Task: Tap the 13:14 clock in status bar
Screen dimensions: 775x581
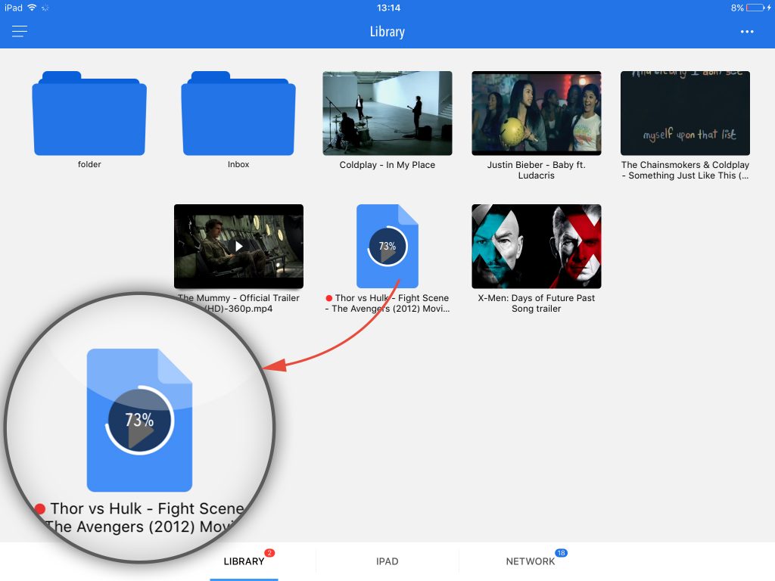Action: [x=388, y=8]
